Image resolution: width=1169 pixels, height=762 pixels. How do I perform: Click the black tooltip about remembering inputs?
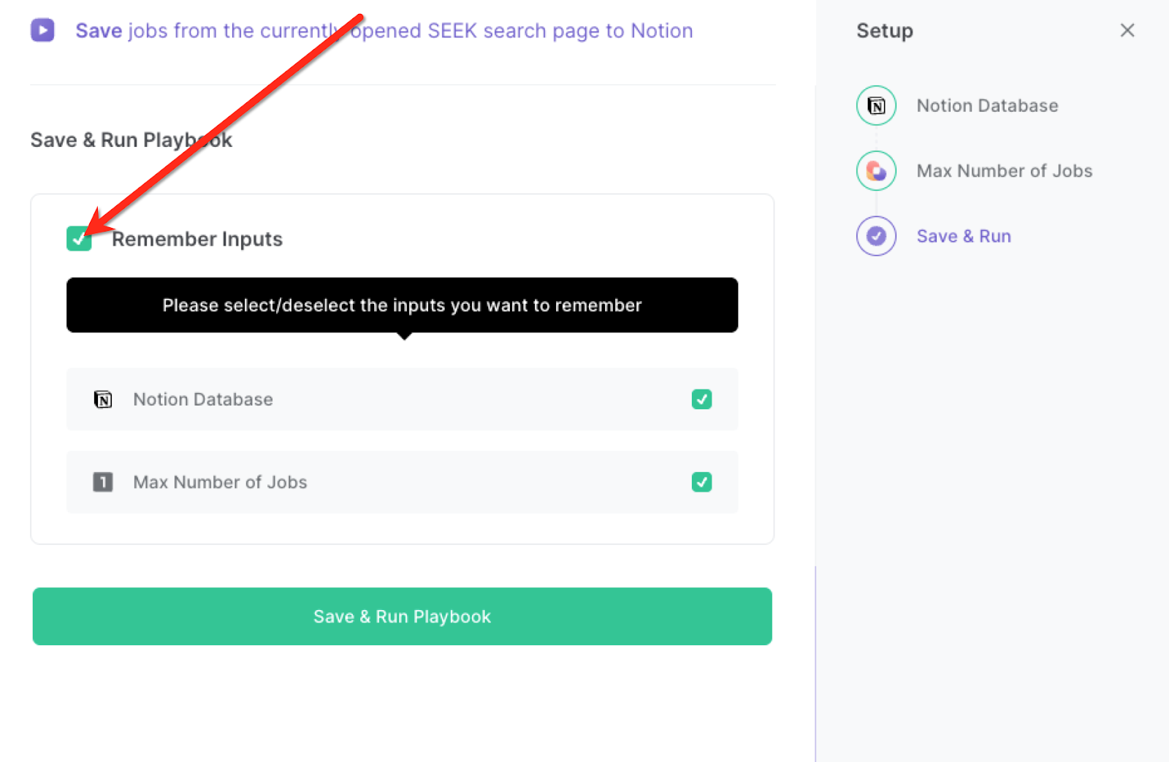pos(403,305)
